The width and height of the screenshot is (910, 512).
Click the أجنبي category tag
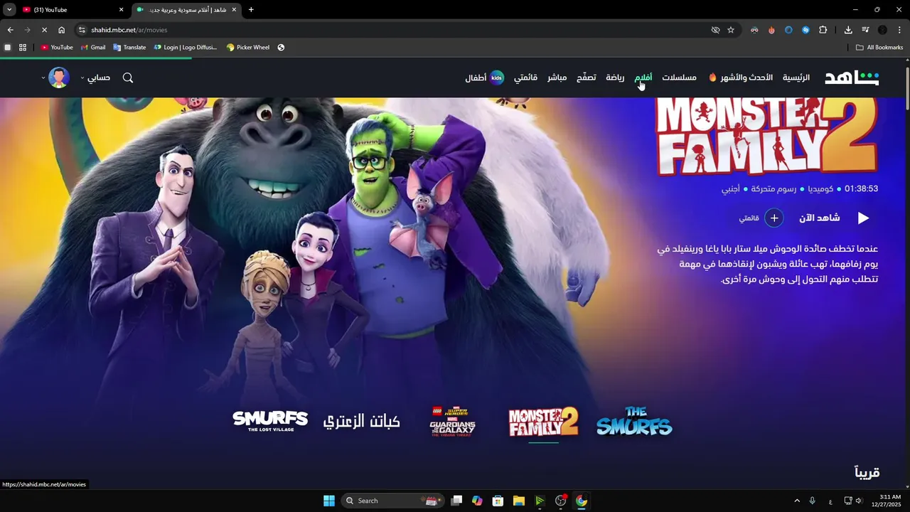730,189
